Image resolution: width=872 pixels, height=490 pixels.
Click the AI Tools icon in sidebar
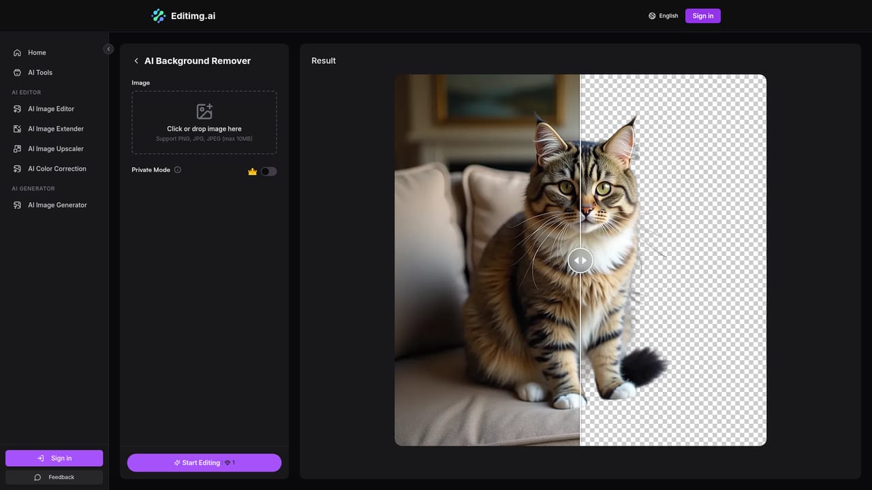click(17, 72)
